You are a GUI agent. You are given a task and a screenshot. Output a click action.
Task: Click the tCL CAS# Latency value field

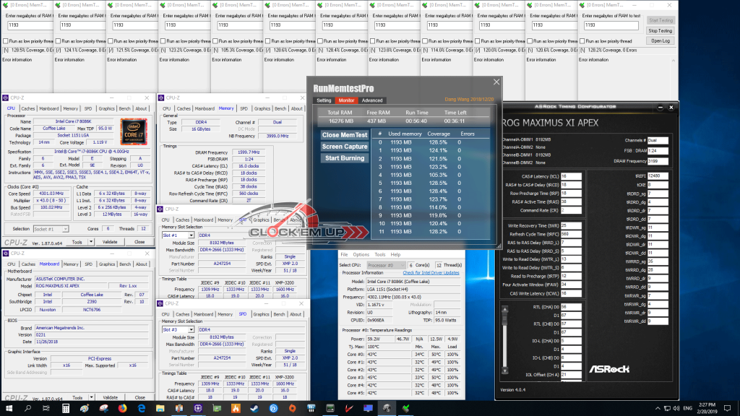click(571, 176)
